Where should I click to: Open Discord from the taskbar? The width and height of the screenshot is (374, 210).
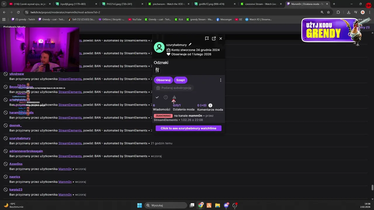226,205
